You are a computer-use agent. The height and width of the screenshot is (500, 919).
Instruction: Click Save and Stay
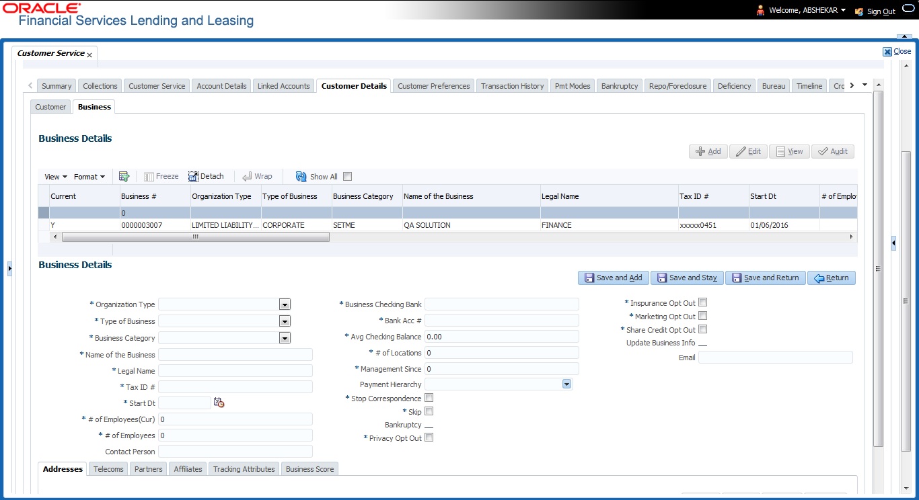point(687,278)
